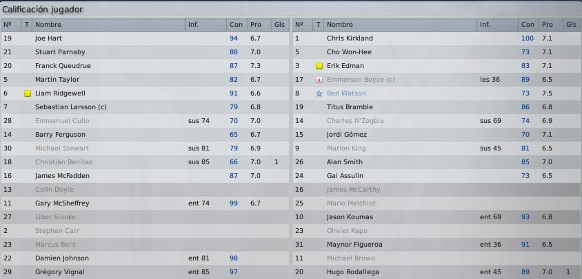This screenshot has height=279, width=582.
Task: Click Ben Watson's star icon
Action: coord(319,93)
